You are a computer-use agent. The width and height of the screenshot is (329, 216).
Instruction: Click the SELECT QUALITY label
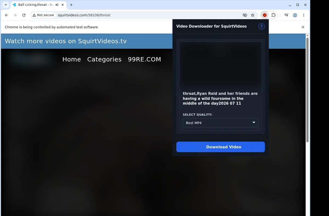(197, 115)
